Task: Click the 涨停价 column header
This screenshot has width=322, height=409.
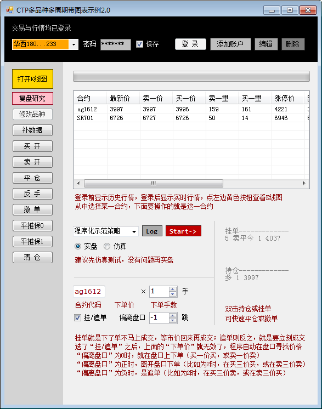Action: point(287,98)
